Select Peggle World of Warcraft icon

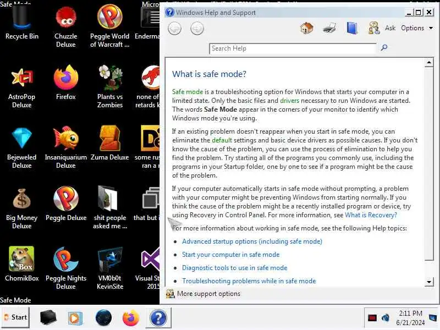(109, 26)
